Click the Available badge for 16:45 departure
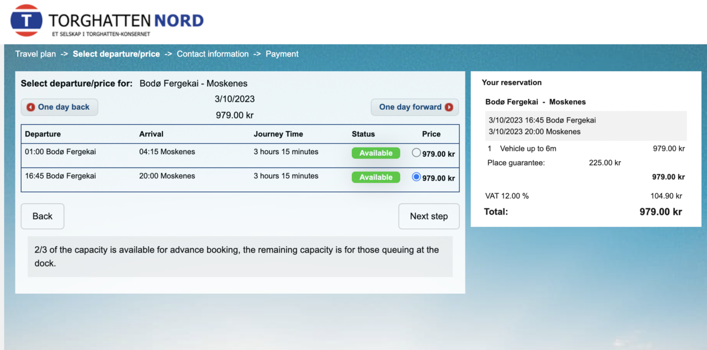707x350 pixels. tap(375, 177)
